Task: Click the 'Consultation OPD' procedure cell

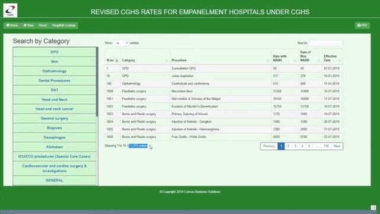Action: point(220,68)
